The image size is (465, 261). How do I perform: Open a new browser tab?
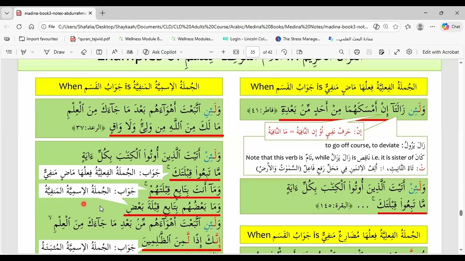click(102, 13)
